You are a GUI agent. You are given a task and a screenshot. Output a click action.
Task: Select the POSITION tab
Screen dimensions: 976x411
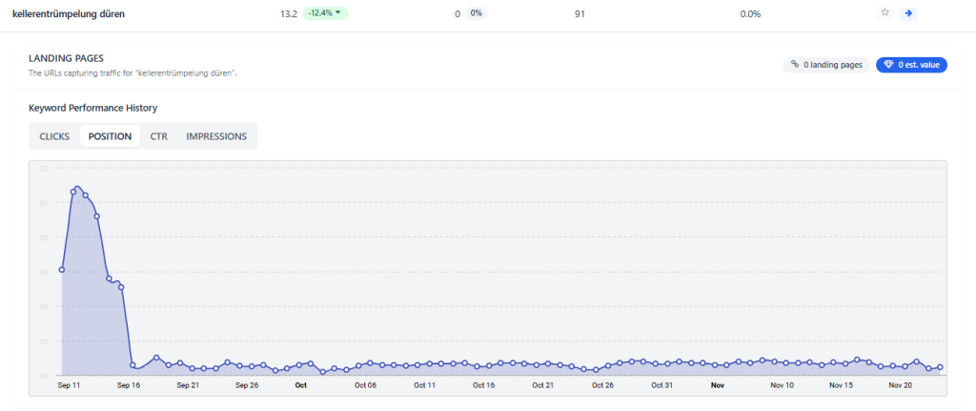110,136
